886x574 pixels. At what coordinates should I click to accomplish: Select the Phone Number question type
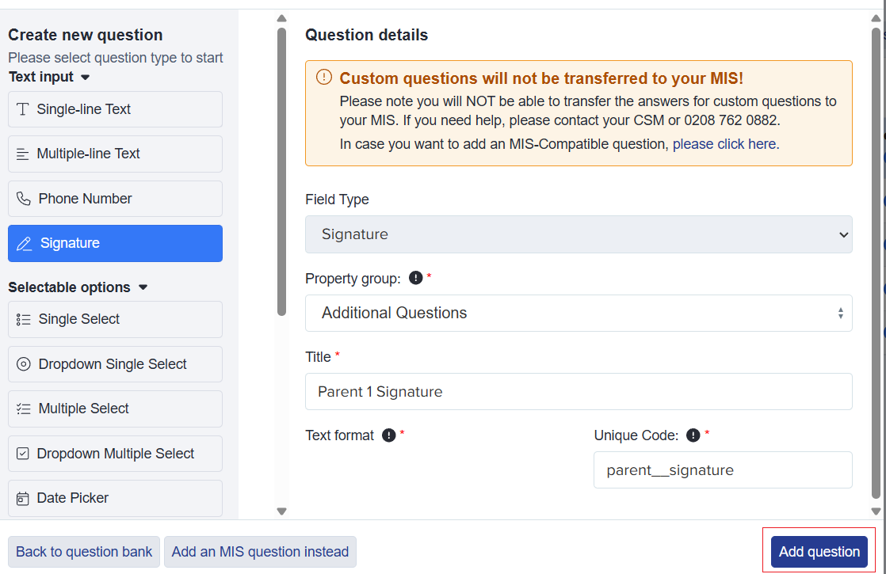click(115, 199)
